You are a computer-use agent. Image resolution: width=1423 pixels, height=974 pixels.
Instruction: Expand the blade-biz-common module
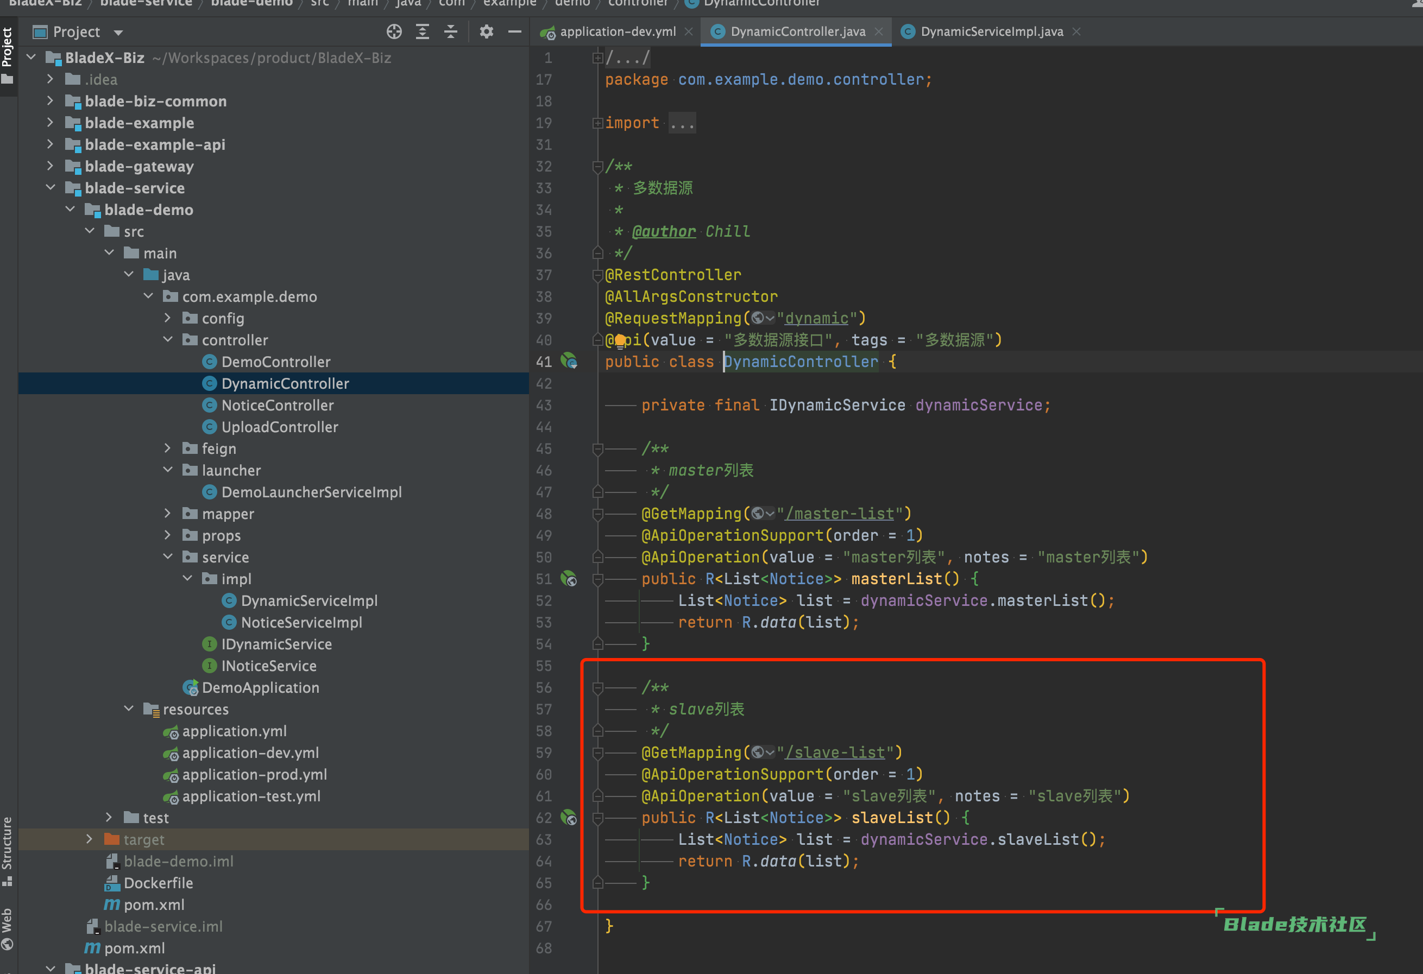51,101
